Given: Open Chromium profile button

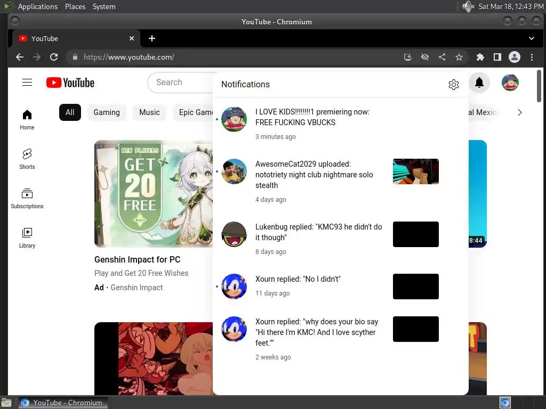Looking at the screenshot, I should 515,57.
